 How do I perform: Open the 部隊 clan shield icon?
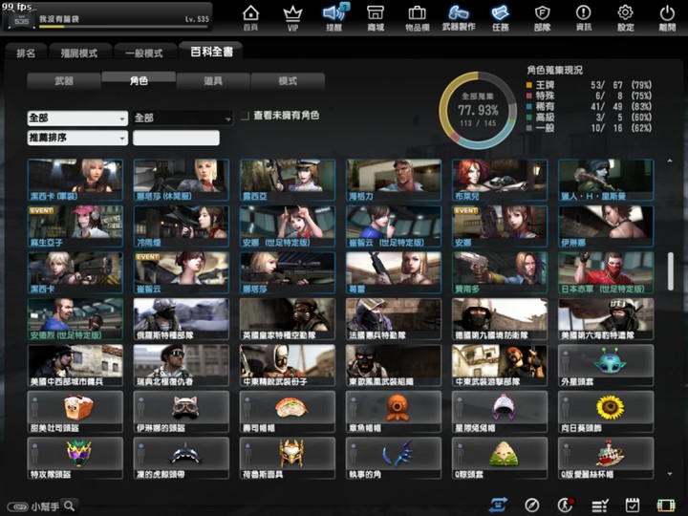(542, 16)
